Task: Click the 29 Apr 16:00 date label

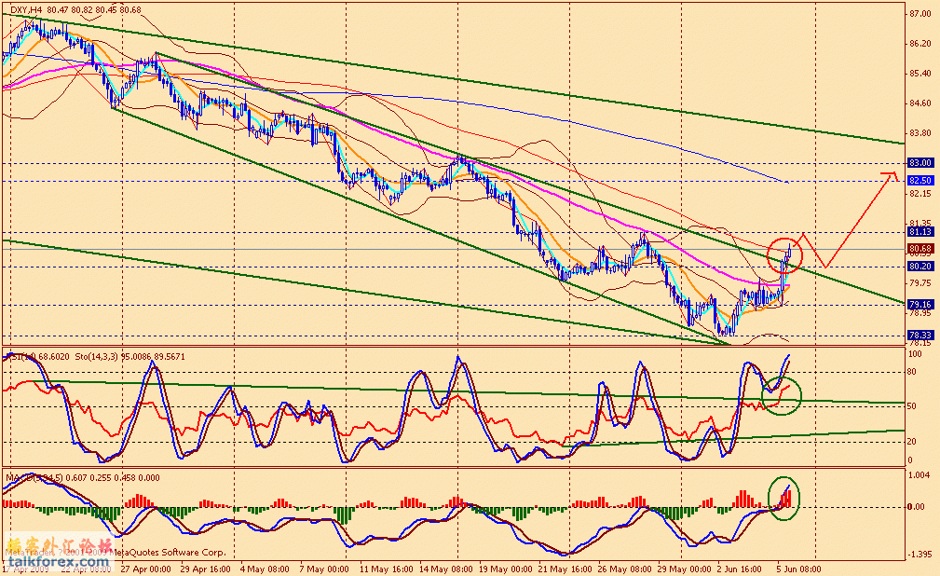Action: click(206, 569)
